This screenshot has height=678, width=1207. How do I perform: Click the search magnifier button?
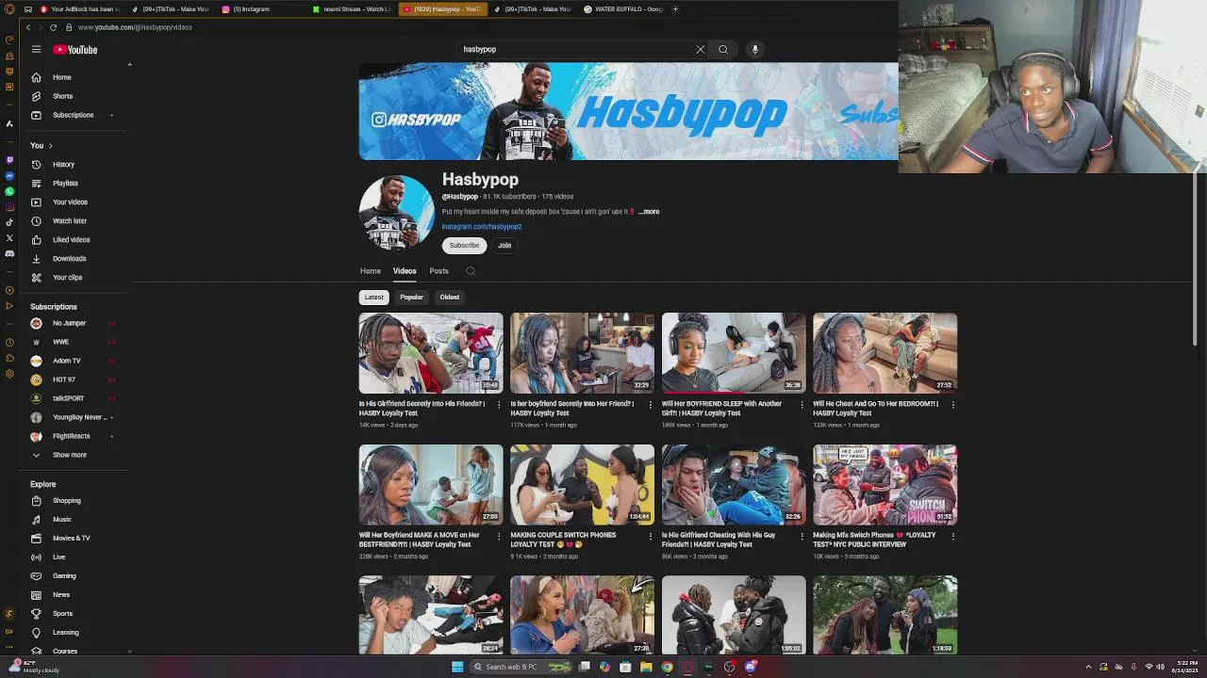point(723,49)
